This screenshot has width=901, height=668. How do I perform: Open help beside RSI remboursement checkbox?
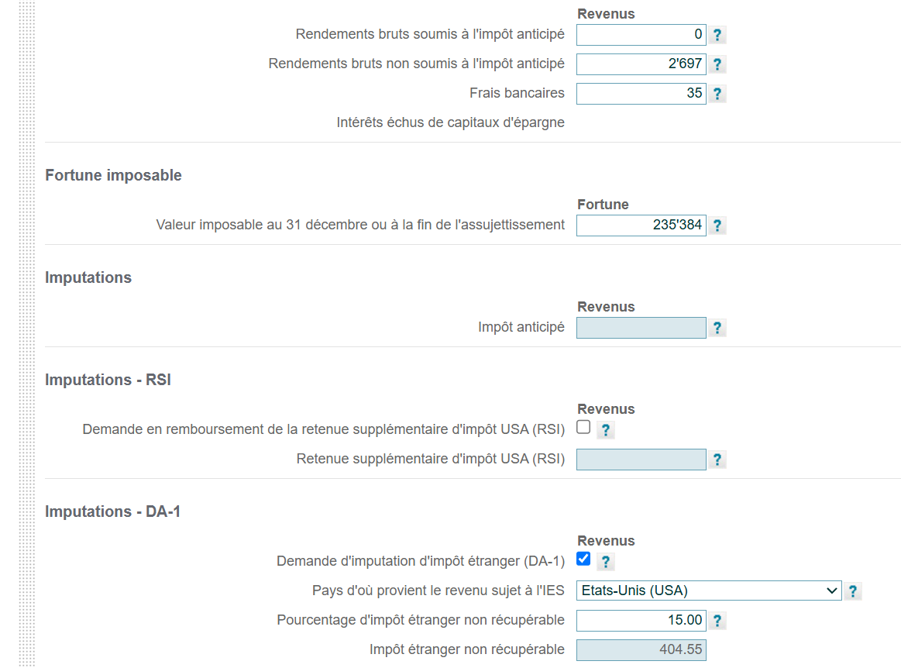[x=606, y=430]
